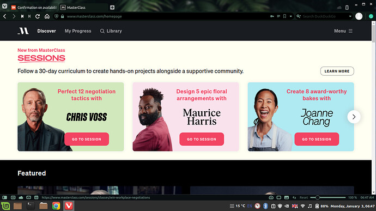Toggle reader view in the address bar

(278, 16)
